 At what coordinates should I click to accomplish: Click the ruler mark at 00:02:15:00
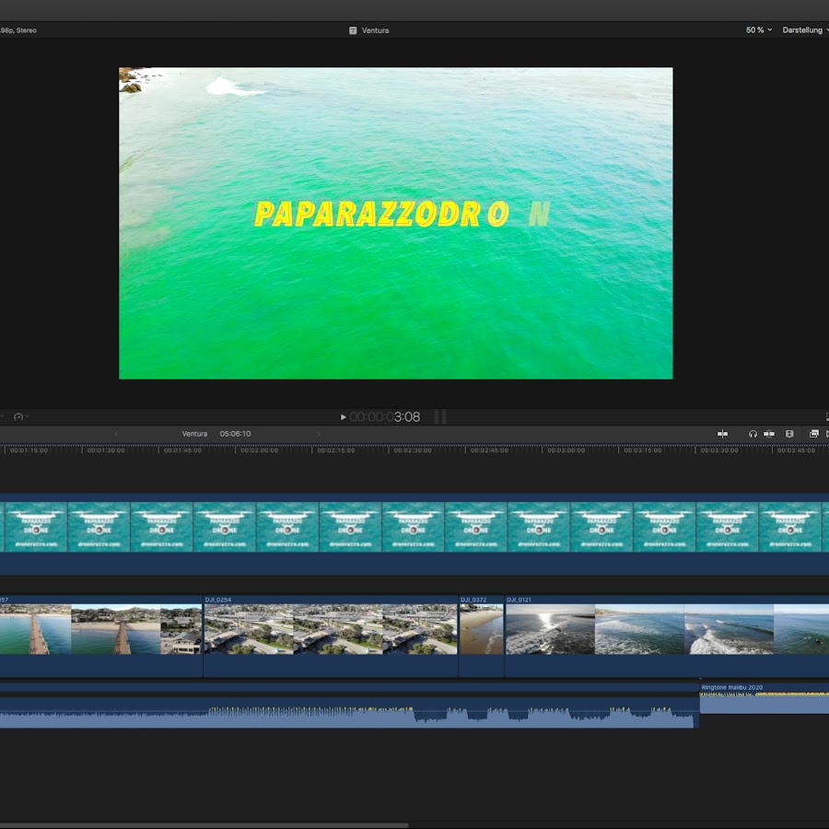pyautogui.click(x=335, y=450)
